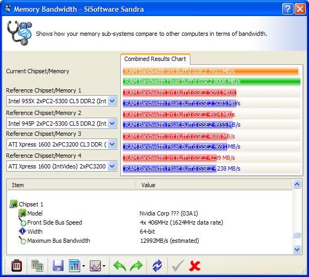This screenshot has height=277, width=309.
Task: Click the Model chip icon
Action: [x=22, y=213]
